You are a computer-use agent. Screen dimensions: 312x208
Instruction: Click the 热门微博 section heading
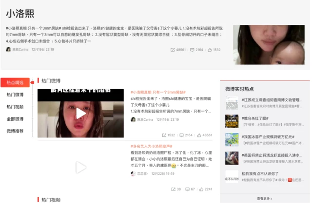pyautogui.click(x=51, y=81)
